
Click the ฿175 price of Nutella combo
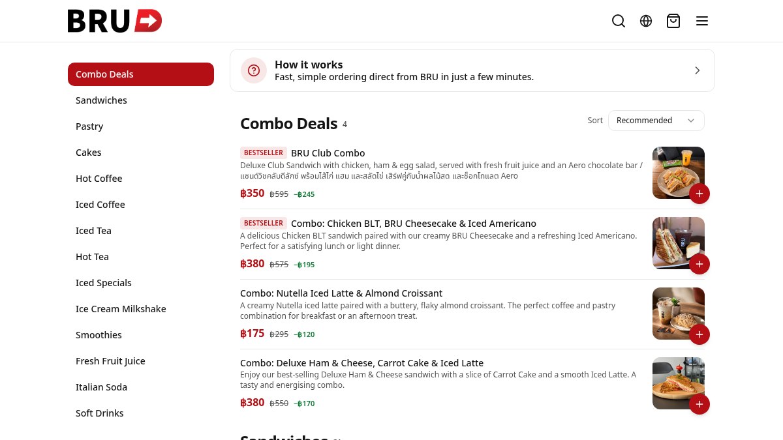pos(253,334)
